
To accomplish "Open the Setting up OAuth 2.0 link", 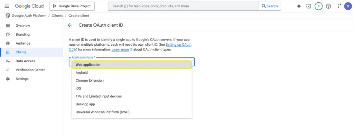I will pos(179,45).
